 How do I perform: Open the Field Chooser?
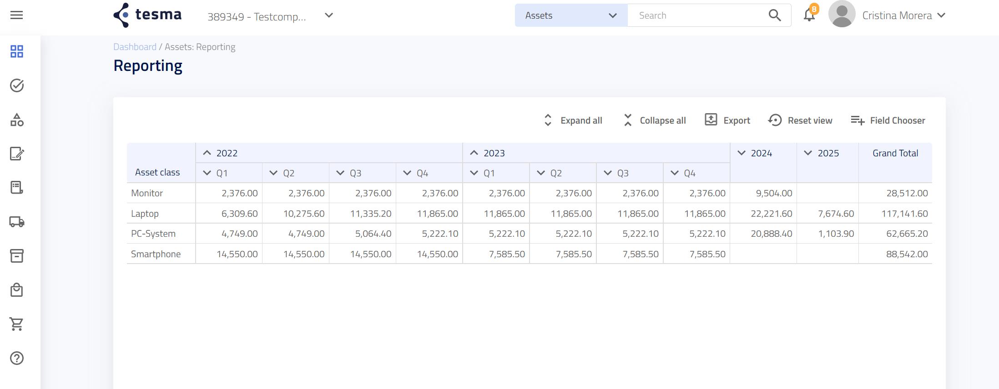(888, 120)
